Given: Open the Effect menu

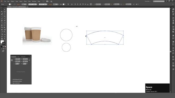Looking at the screenshot, I should 25,1.
